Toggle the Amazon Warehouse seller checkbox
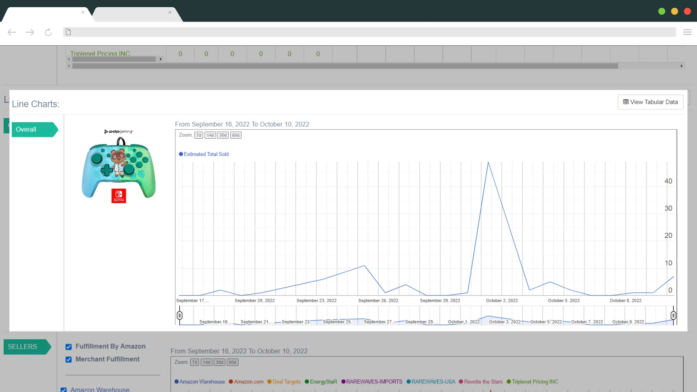This screenshot has height=392, width=697. click(64, 390)
